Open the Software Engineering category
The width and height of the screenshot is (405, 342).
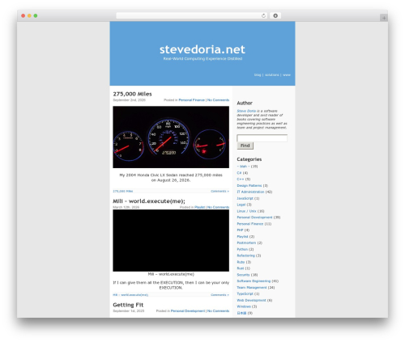click(x=254, y=281)
